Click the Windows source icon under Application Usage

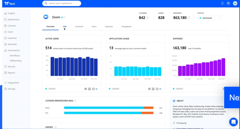(149, 89)
